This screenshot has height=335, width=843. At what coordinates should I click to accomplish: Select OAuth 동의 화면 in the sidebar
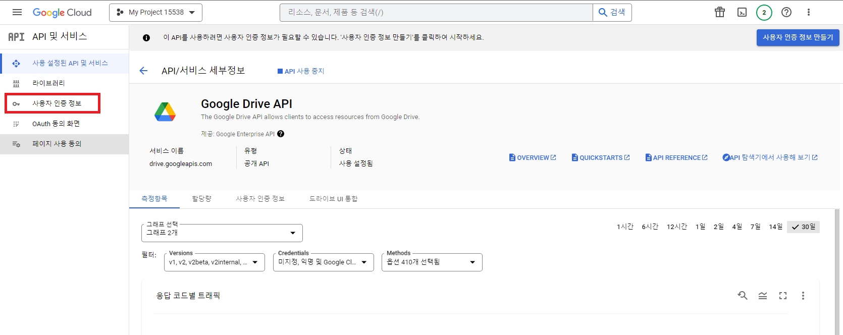click(65, 124)
